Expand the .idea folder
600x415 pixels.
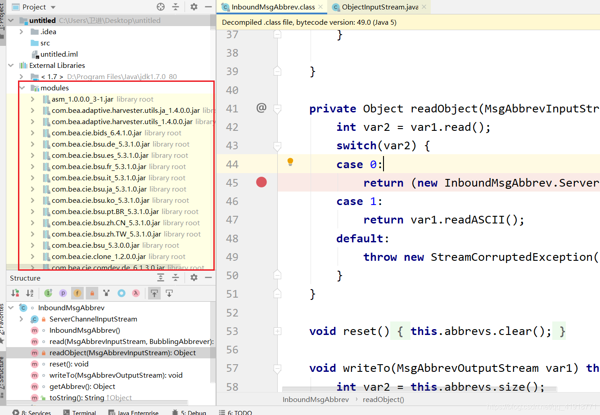(x=21, y=31)
